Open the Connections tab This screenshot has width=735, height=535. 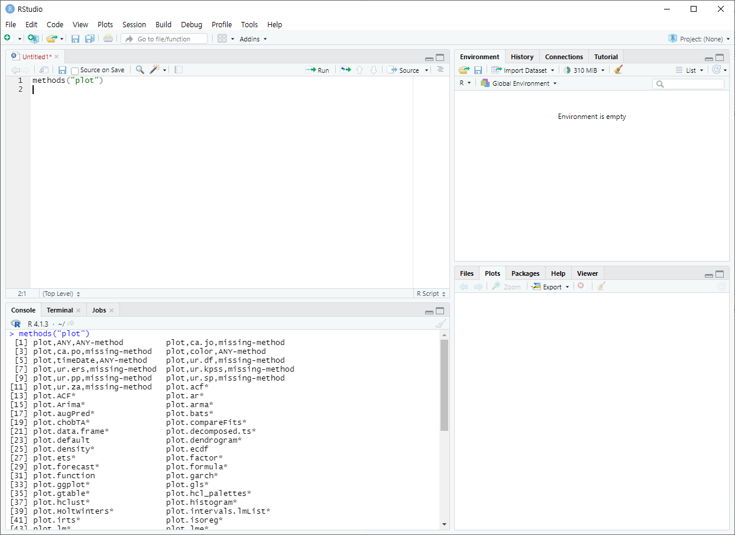(564, 57)
